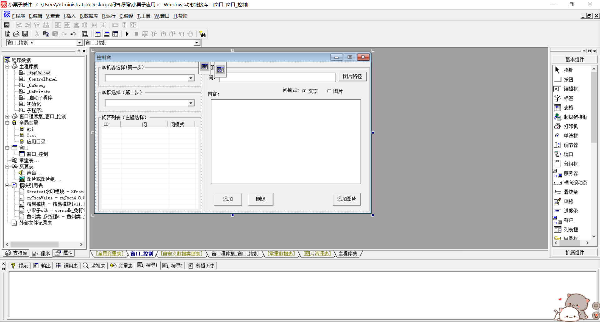
Task: Open the C.编译 menu
Action: pos(126,16)
